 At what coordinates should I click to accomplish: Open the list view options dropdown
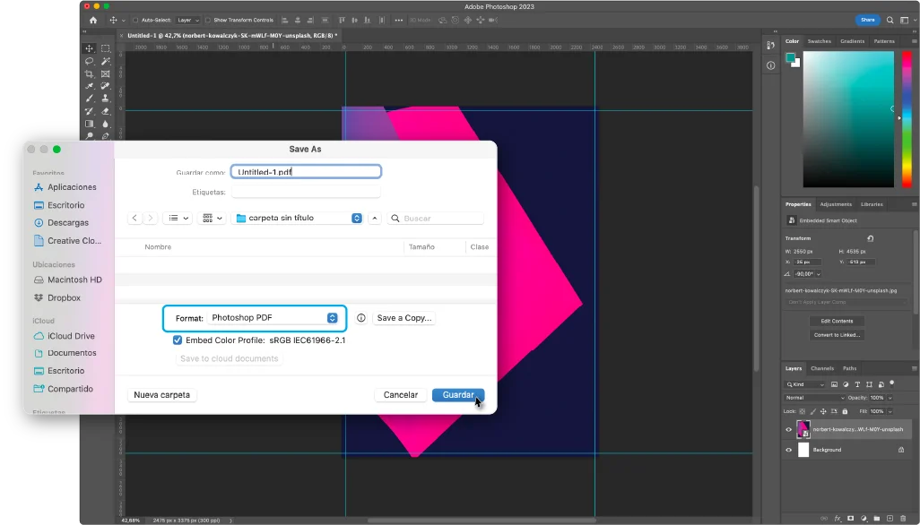pos(178,218)
